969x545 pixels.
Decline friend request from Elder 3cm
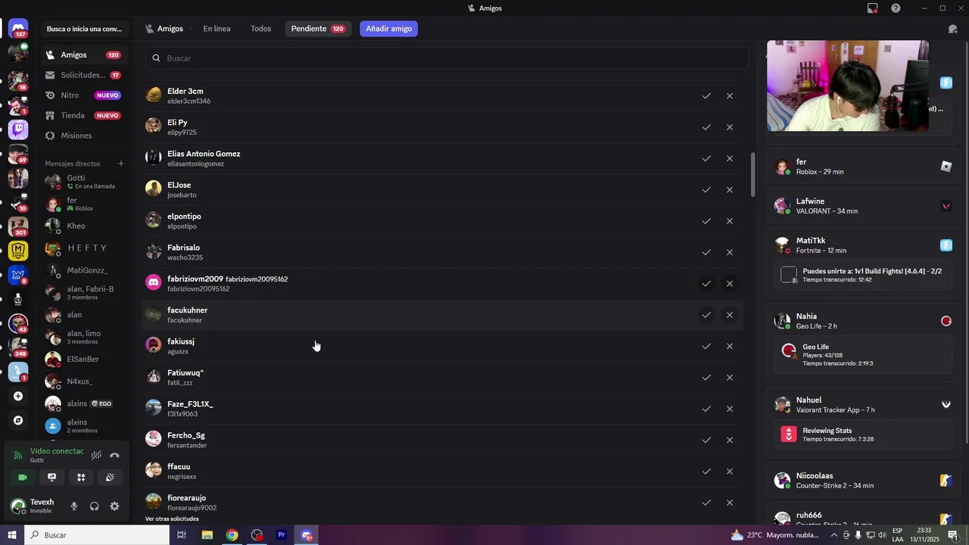tap(730, 96)
